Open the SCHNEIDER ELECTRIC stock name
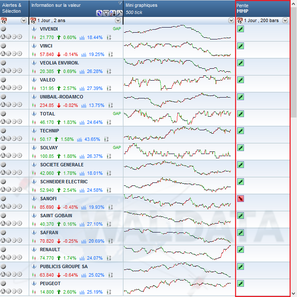297x297 pixels. click(64, 182)
